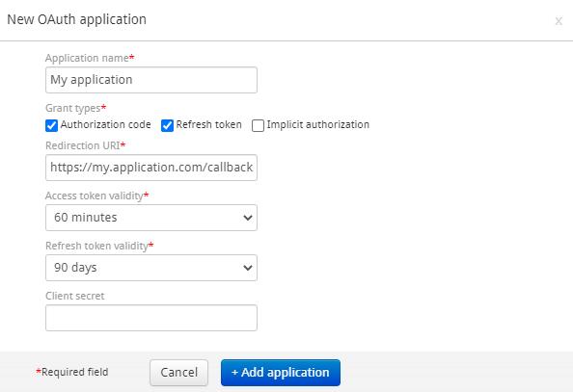The width and height of the screenshot is (573, 392).
Task: Click the Add application button
Action: [x=281, y=373]
